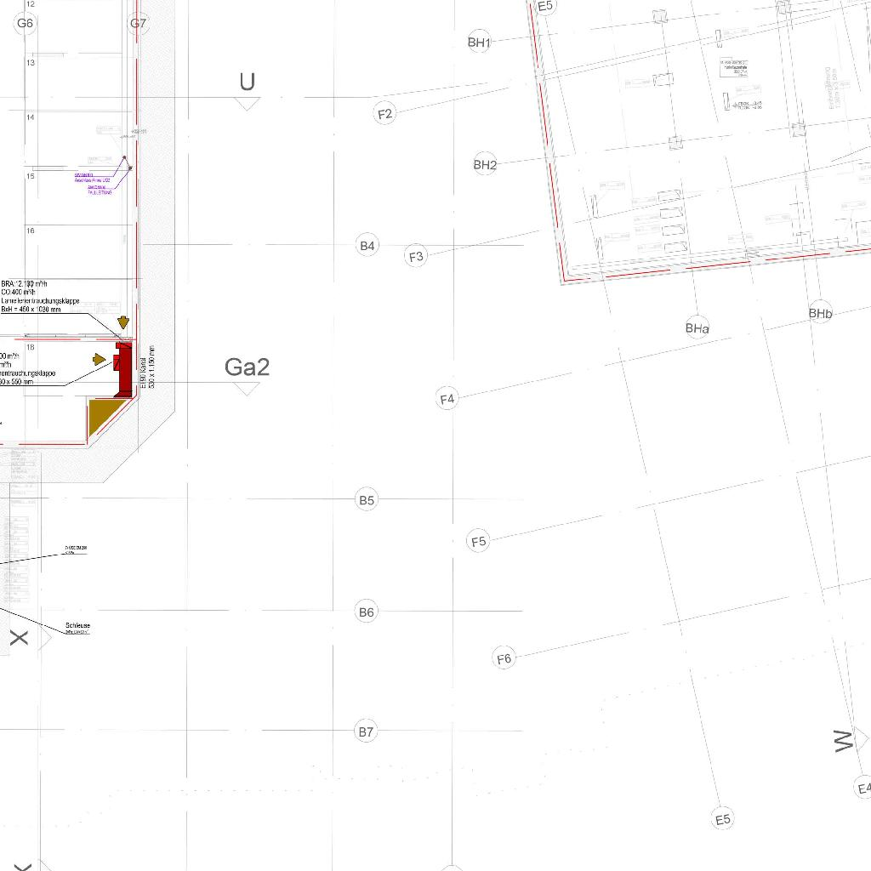
Task: Click grid axis bubble F4
Action: coord(447,398)
